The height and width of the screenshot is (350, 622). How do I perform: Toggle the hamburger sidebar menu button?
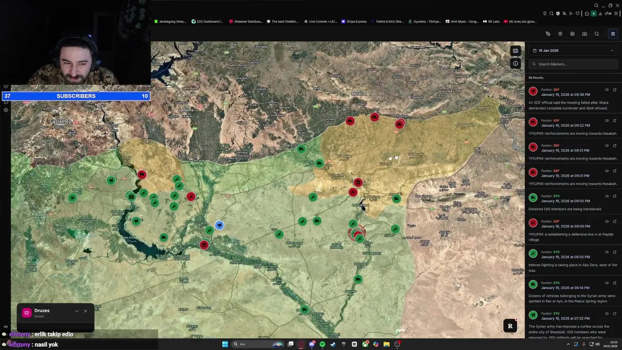coord(613,34)
